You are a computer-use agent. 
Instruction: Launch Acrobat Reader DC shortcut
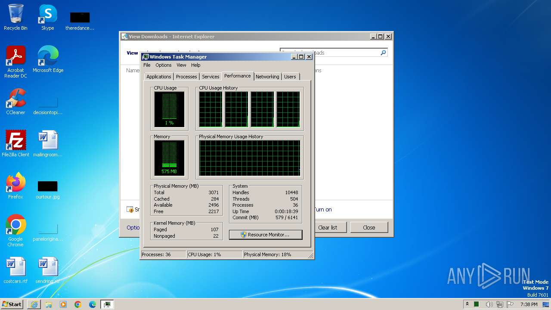click(15, 62)
